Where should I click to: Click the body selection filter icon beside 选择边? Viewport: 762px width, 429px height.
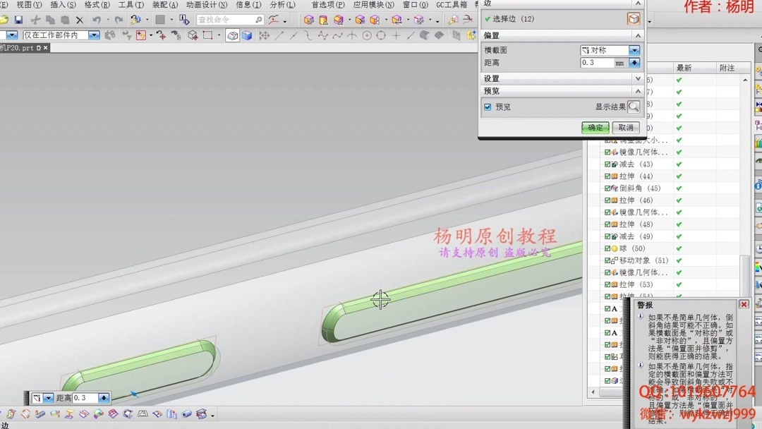[x=634, y=18]
